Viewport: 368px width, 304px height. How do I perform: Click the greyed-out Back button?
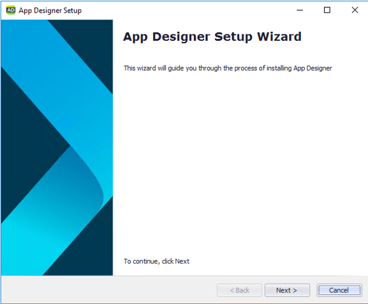pos(239,290)
